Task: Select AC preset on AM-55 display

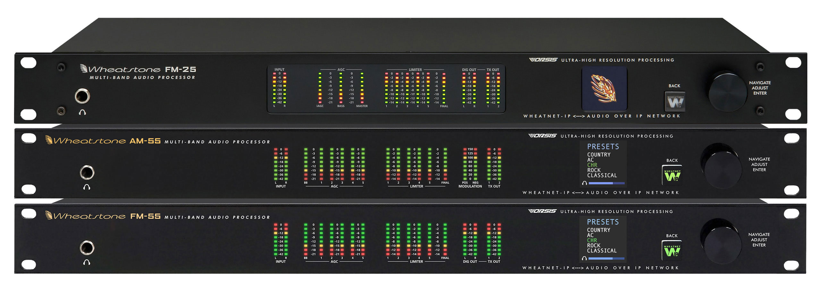Action: 590,160
